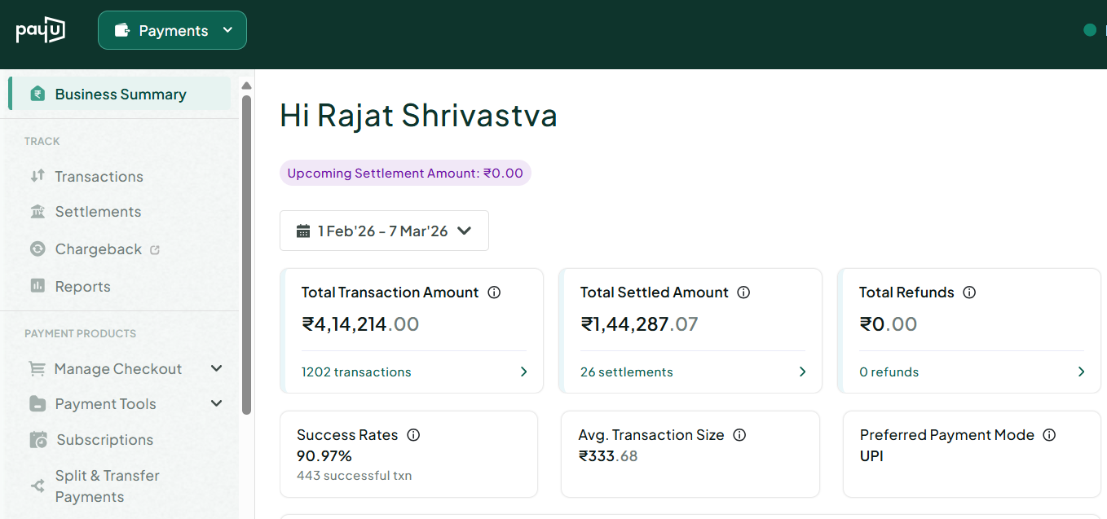Open the date range picker

[x=384, y=231]
